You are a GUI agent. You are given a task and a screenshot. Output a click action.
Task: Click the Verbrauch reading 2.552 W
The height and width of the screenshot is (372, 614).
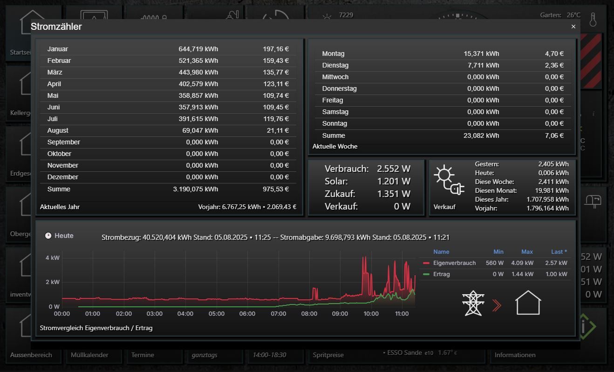[x=394, y=169]
